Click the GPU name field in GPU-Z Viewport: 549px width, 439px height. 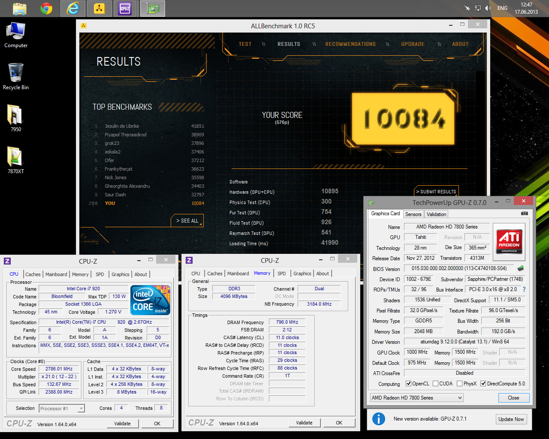(420, 237)
